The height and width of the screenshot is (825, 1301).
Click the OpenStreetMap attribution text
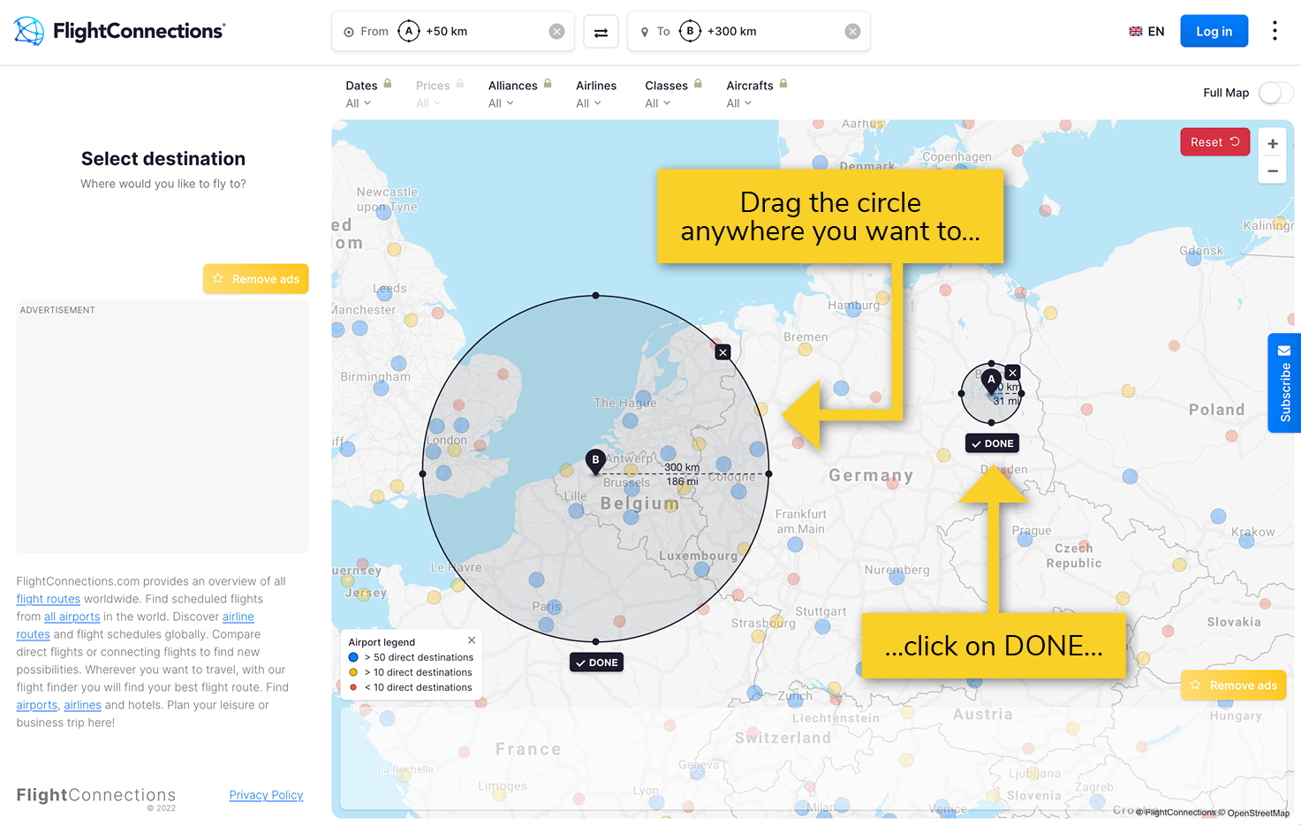[1258, 813]
